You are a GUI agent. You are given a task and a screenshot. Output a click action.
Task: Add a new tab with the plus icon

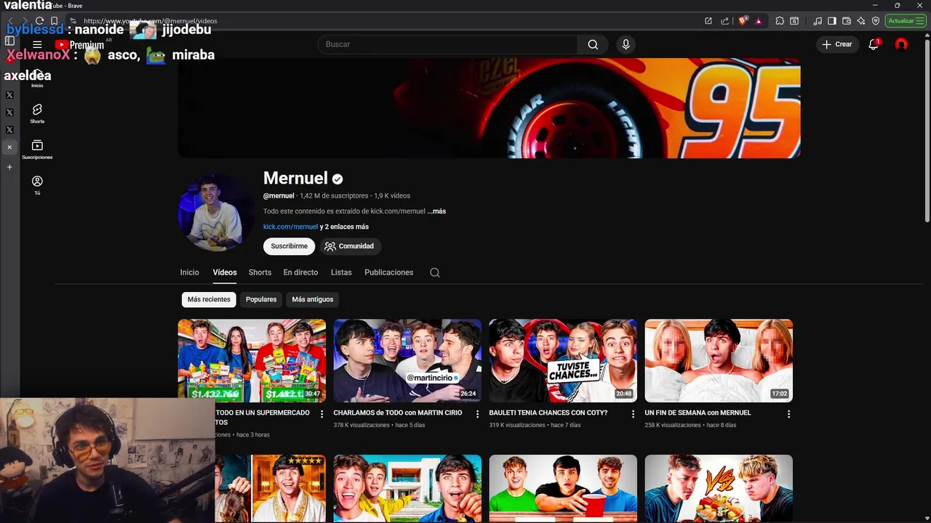click(9, 167)
